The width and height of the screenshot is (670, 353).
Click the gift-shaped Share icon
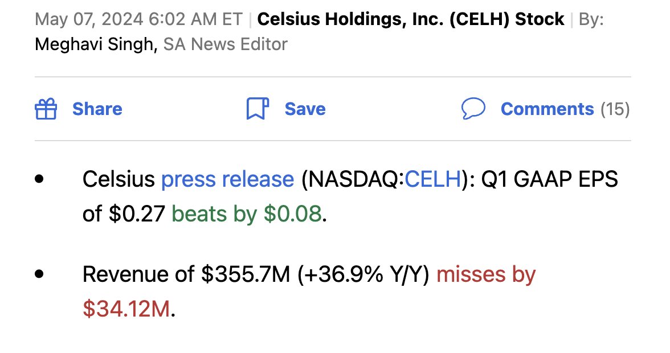coord(46,109)
